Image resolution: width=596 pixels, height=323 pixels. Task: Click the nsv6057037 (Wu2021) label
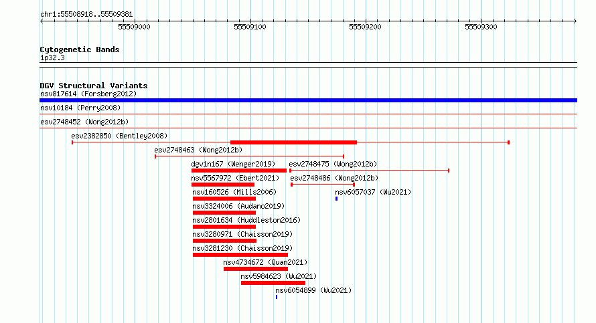point(373,192)
